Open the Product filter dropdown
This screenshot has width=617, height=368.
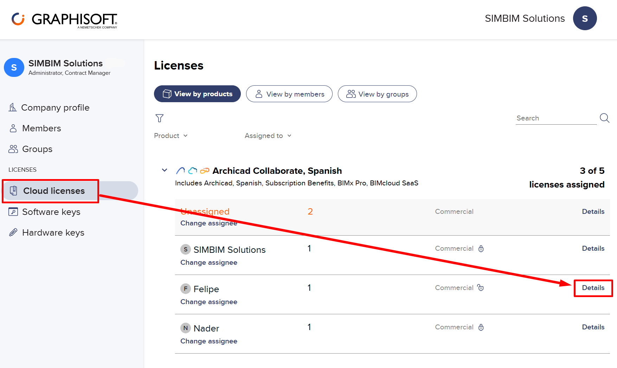point(171,136)
